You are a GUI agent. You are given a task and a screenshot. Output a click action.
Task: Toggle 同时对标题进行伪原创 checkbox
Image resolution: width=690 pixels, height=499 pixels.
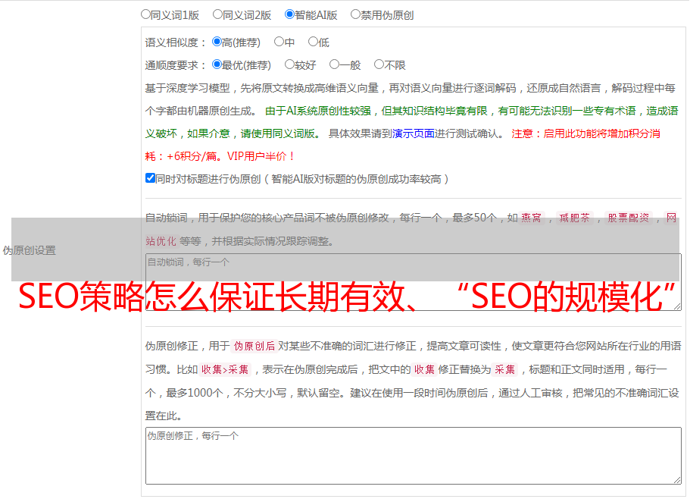150,178
